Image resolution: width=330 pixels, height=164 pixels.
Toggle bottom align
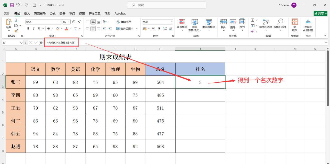99,22
